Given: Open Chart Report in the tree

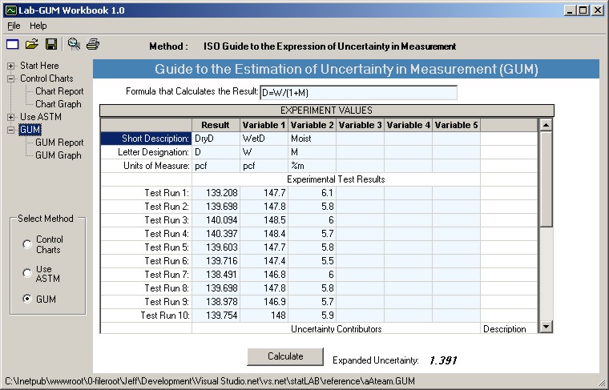Looking at the screenshot, I should (x=59, y=91).
